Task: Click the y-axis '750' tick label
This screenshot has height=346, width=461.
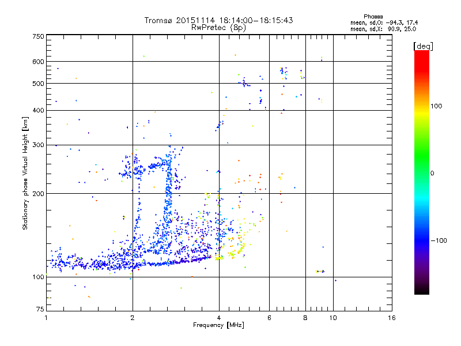Action: [x=38, y=36]
